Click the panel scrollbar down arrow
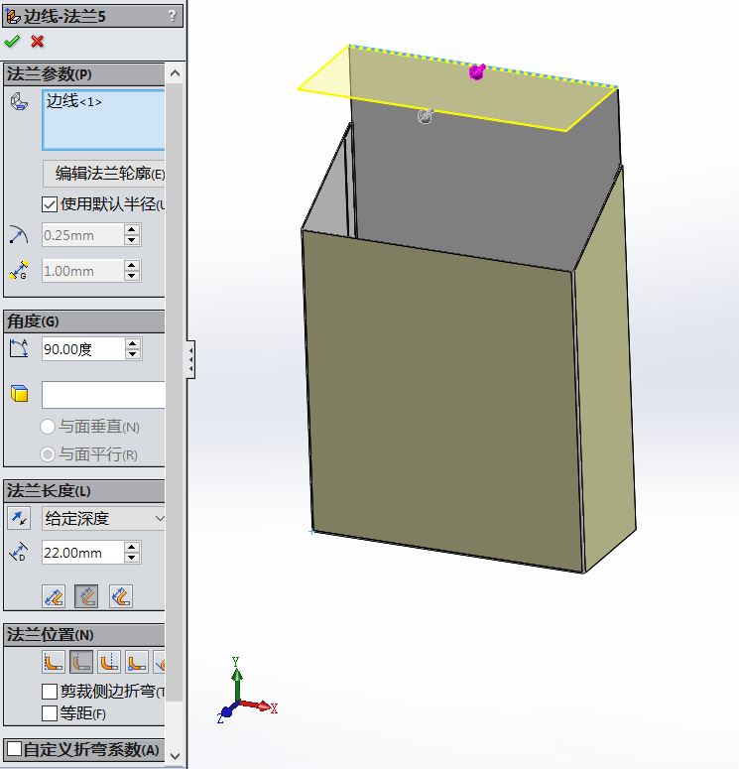 pos(175,756)
